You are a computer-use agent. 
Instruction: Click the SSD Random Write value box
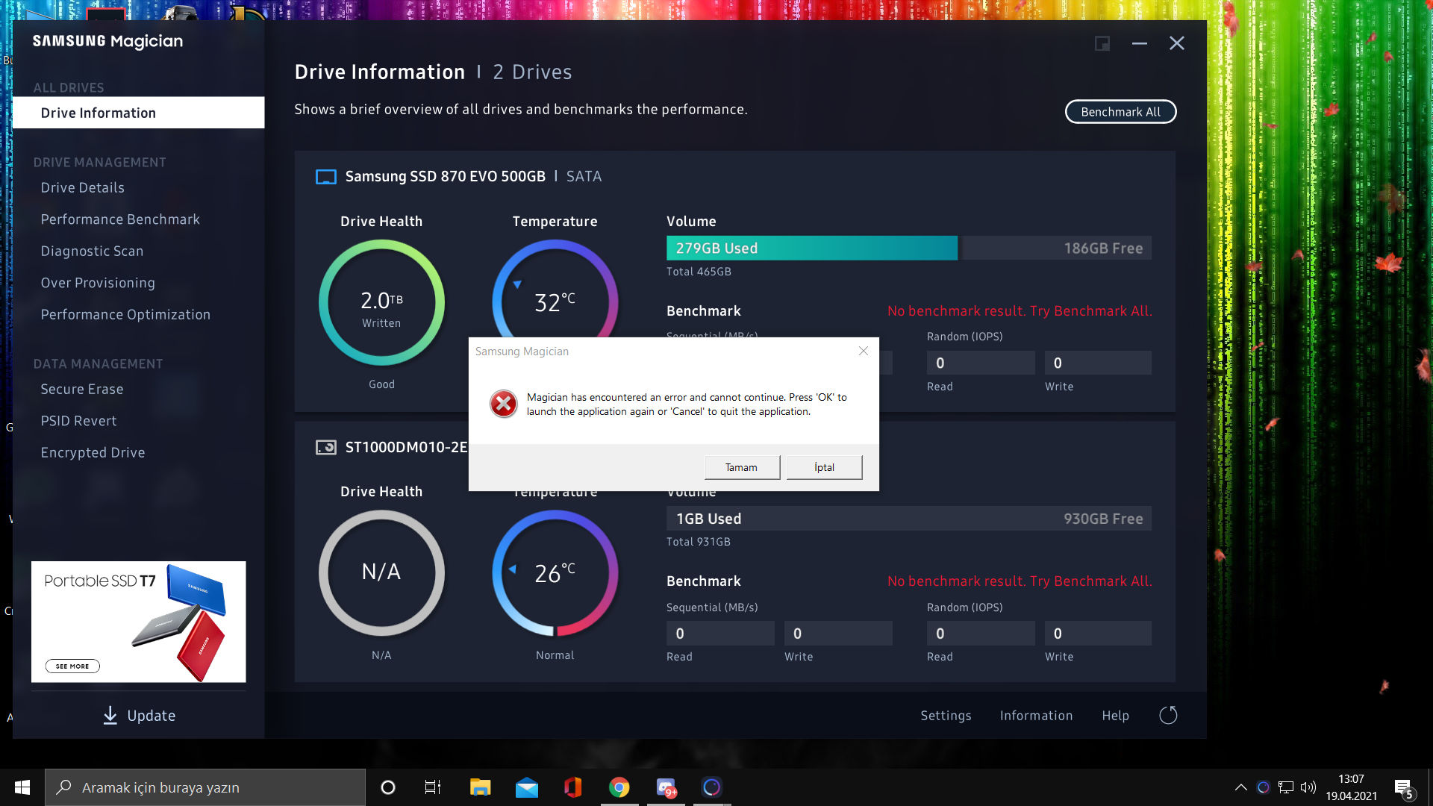point(1098,363)
